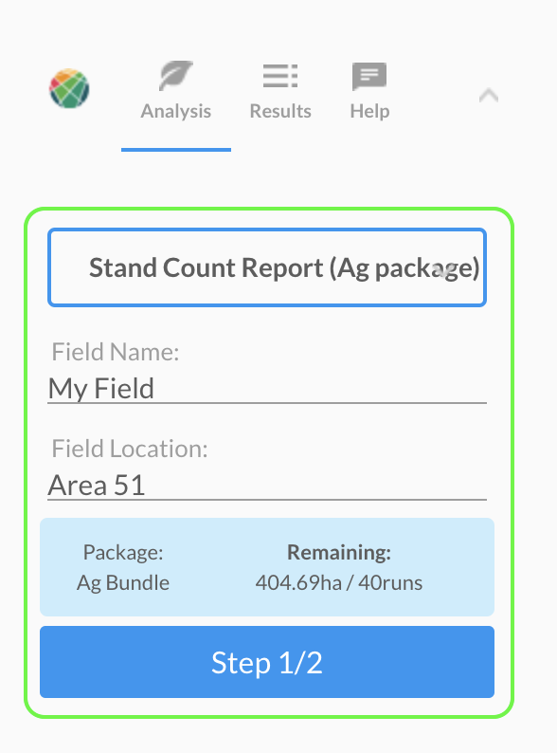
Task: Click the Field Name label
Action: pos(116,352)
